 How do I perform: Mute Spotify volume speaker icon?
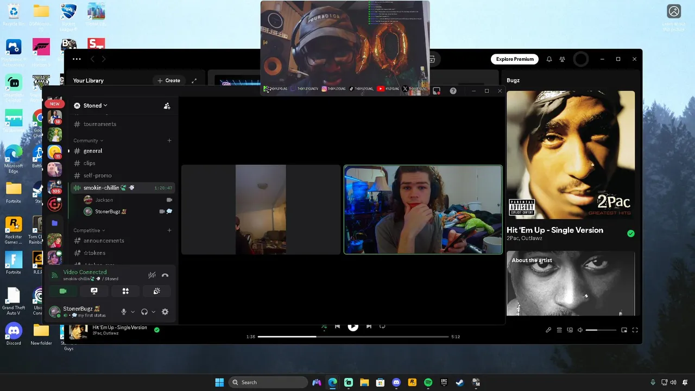coord(580,330)
